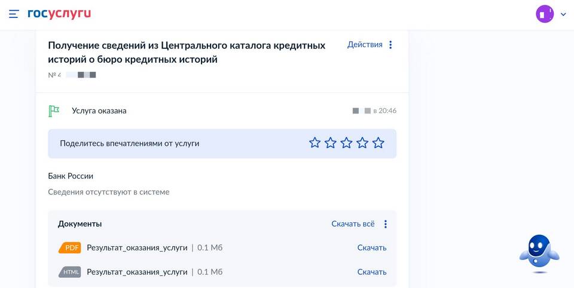
Task: Open the Действия actions menu
Action: coord(365,45)
